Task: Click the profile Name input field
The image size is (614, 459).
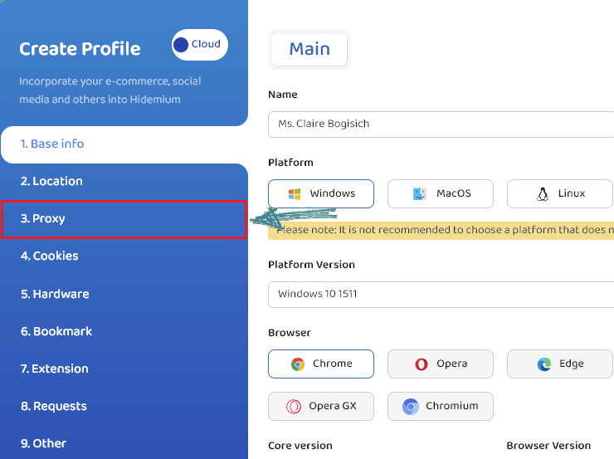Action: pos(441,124)
